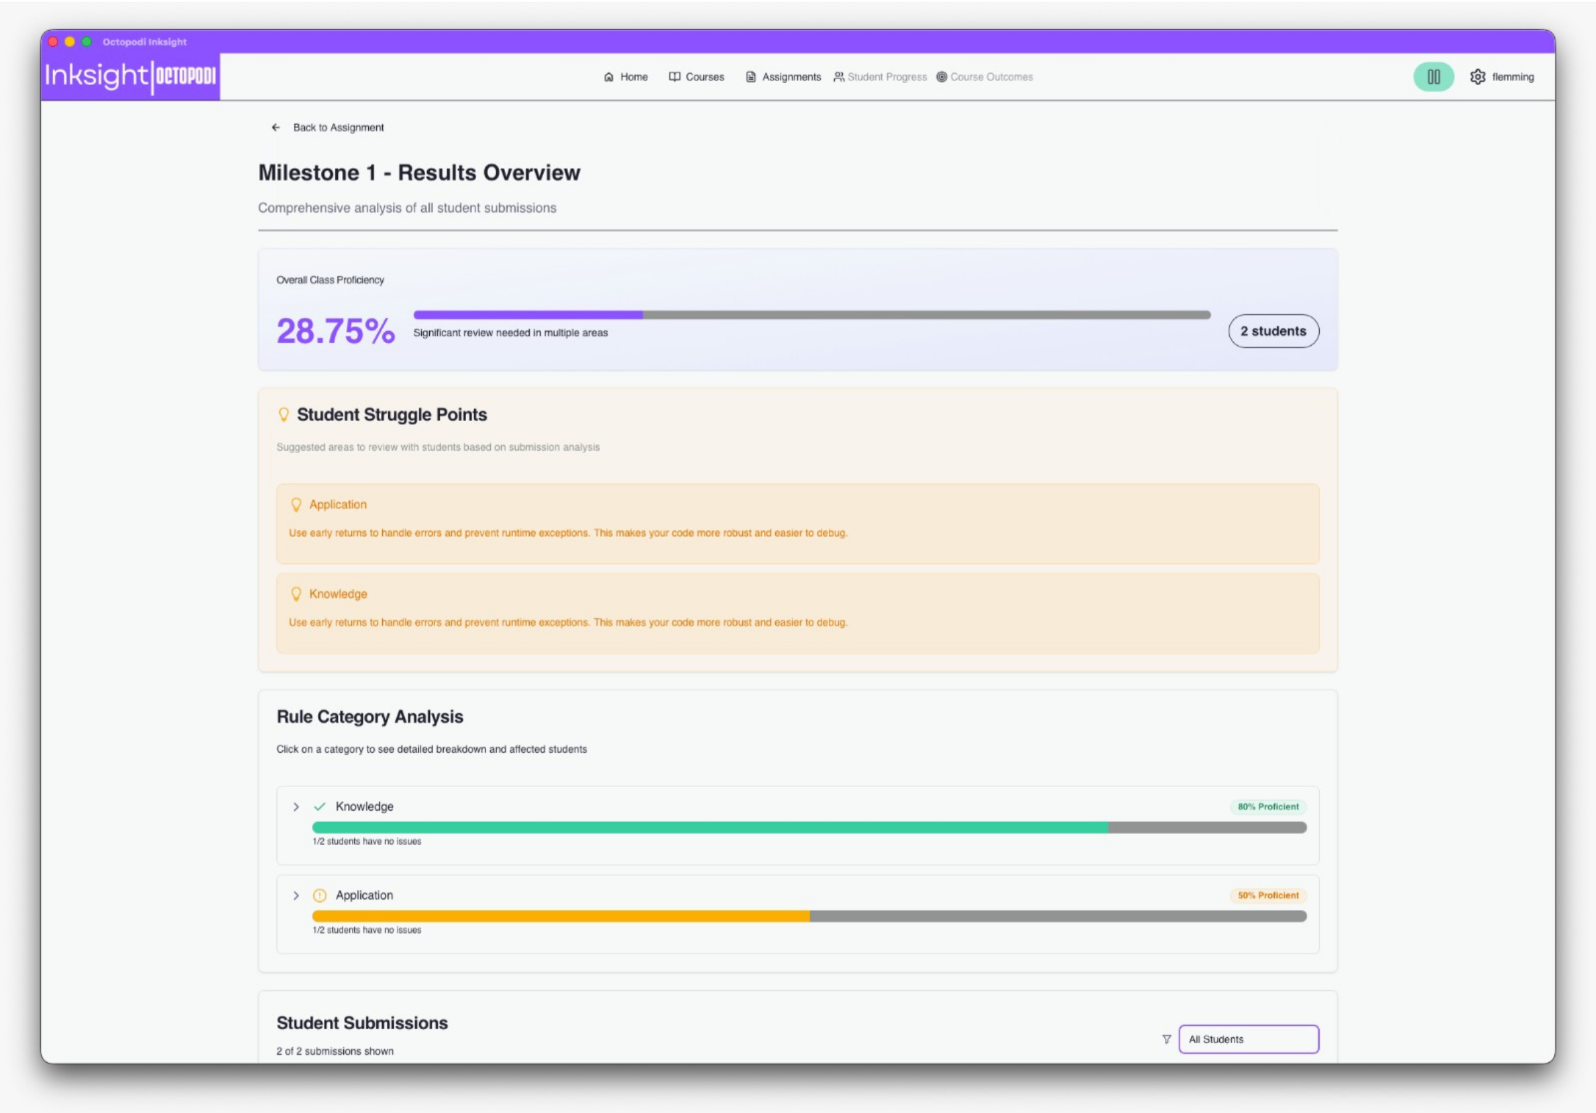This screenshot has width=1596, height=1113.
Task: Click the Application struggle point card text
Action: pyautogui.click(x=568, y=533)
